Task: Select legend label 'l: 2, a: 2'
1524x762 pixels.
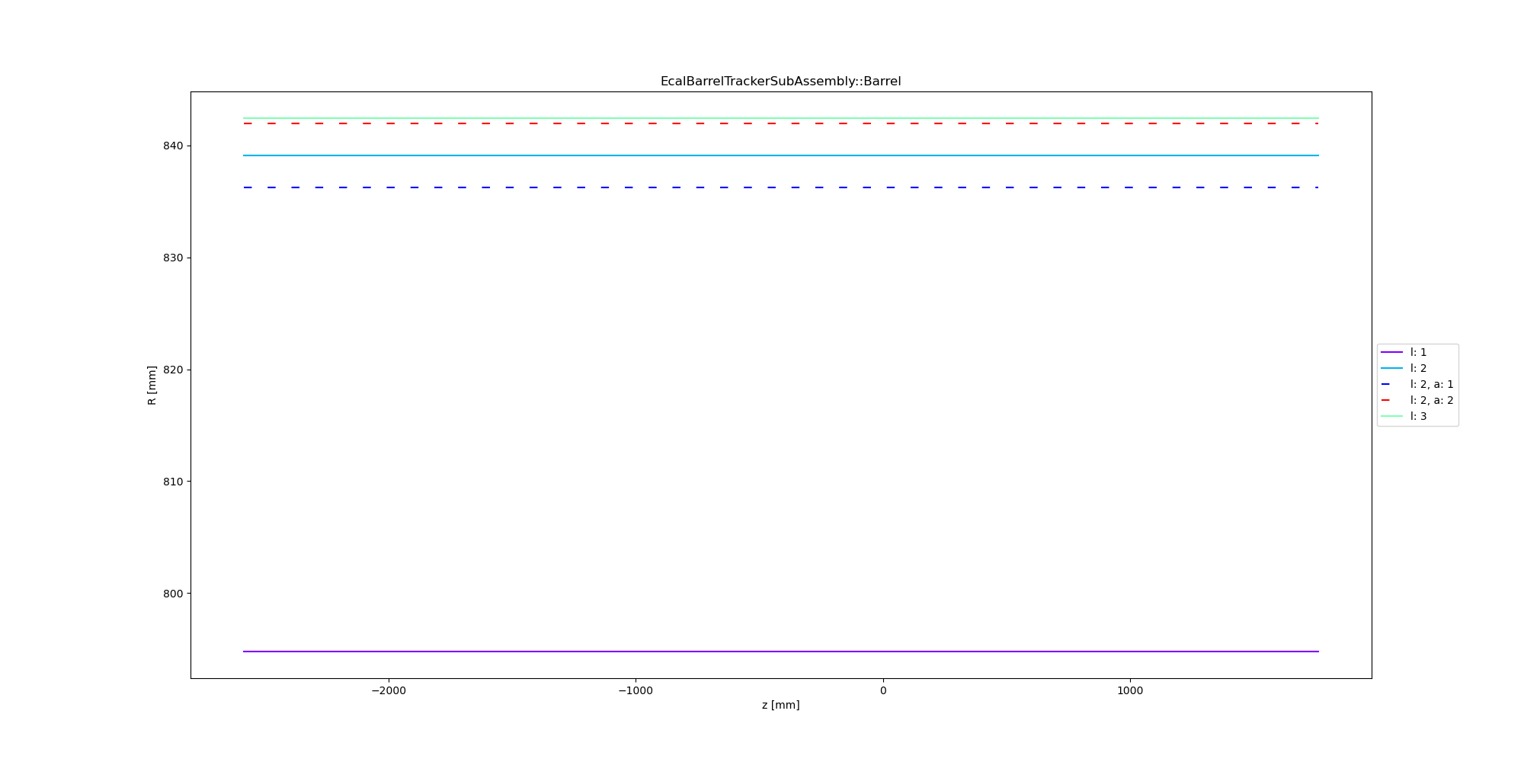Action: click(1431, 400)
